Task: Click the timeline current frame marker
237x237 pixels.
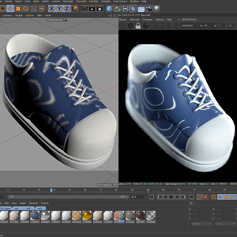Action: coord(51,190)
